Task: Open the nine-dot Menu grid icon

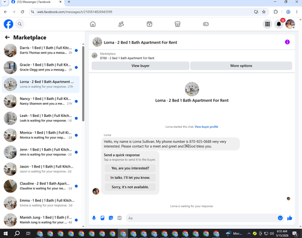Action: [x=268, y=24]
